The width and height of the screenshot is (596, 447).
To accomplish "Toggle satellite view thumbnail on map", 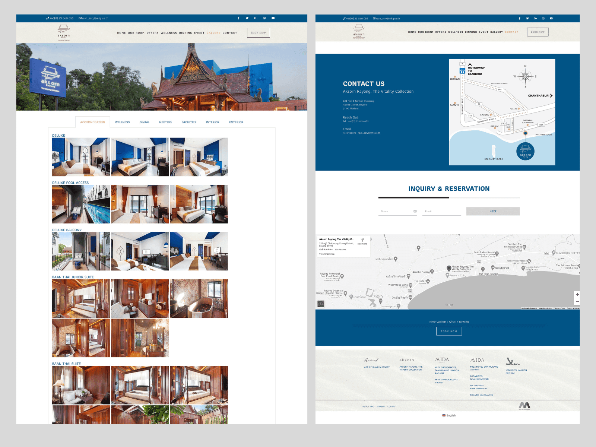I will tap(321, 304).
